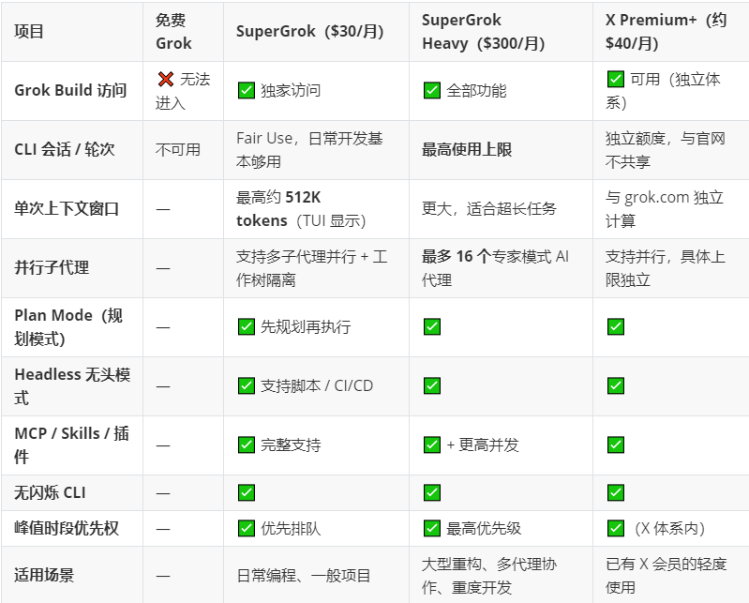The height and width of the screenshot is (603, 749).
Task: Click the 支持并行，具体上限独立 cell
Action: [671, 268]
